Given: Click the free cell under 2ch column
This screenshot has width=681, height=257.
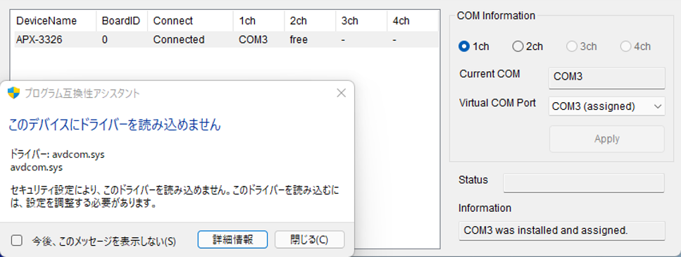Looking at the screenshot, I should tap(299, 39).
